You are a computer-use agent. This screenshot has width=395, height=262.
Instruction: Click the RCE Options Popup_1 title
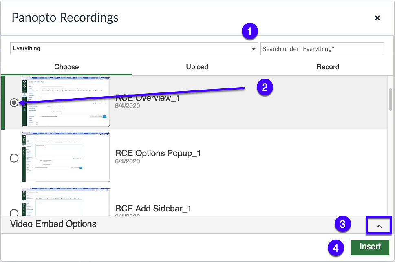[x=158, y=153]
